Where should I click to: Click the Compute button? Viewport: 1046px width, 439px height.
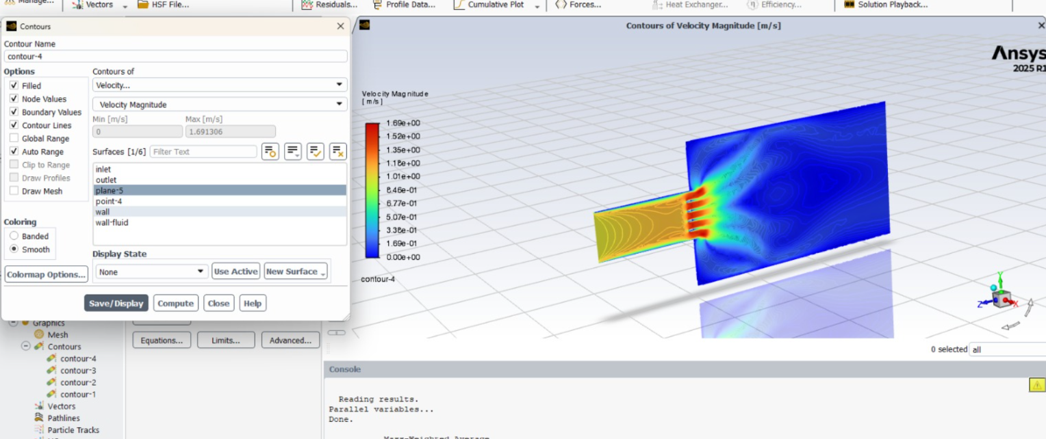click(x=176, y=303)
